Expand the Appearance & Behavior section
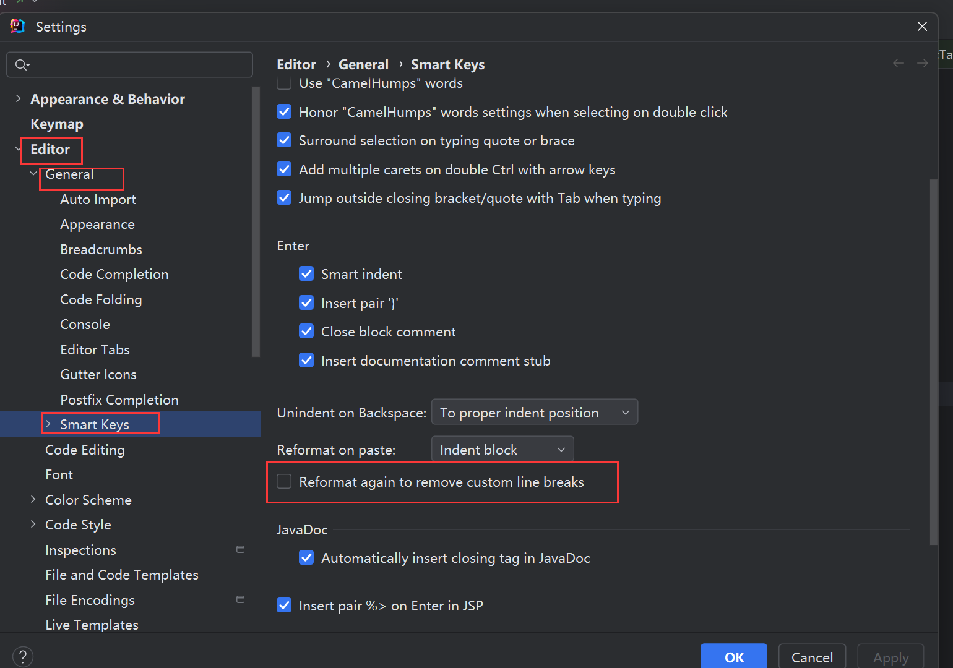The image size is (953, 668). point(18,99)
